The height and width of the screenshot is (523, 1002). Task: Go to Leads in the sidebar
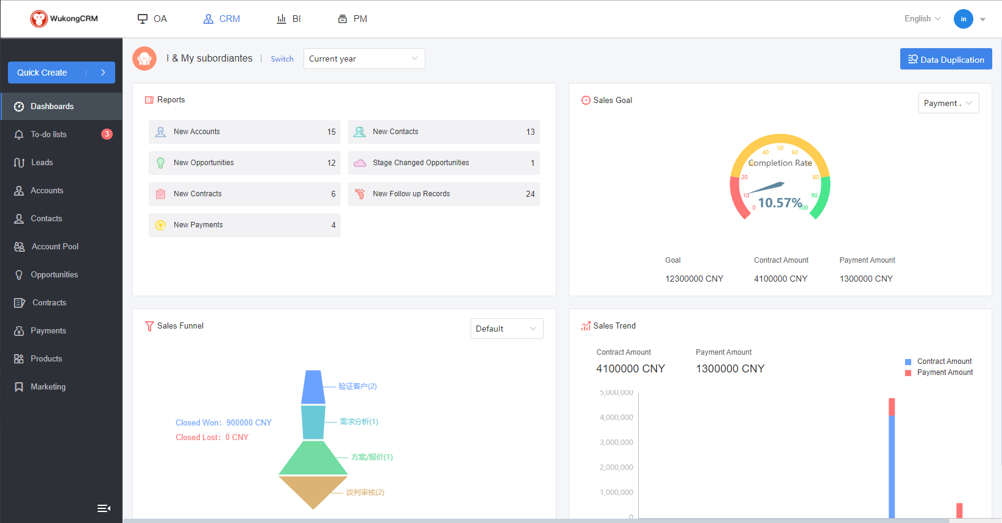[x=61, y=163]
